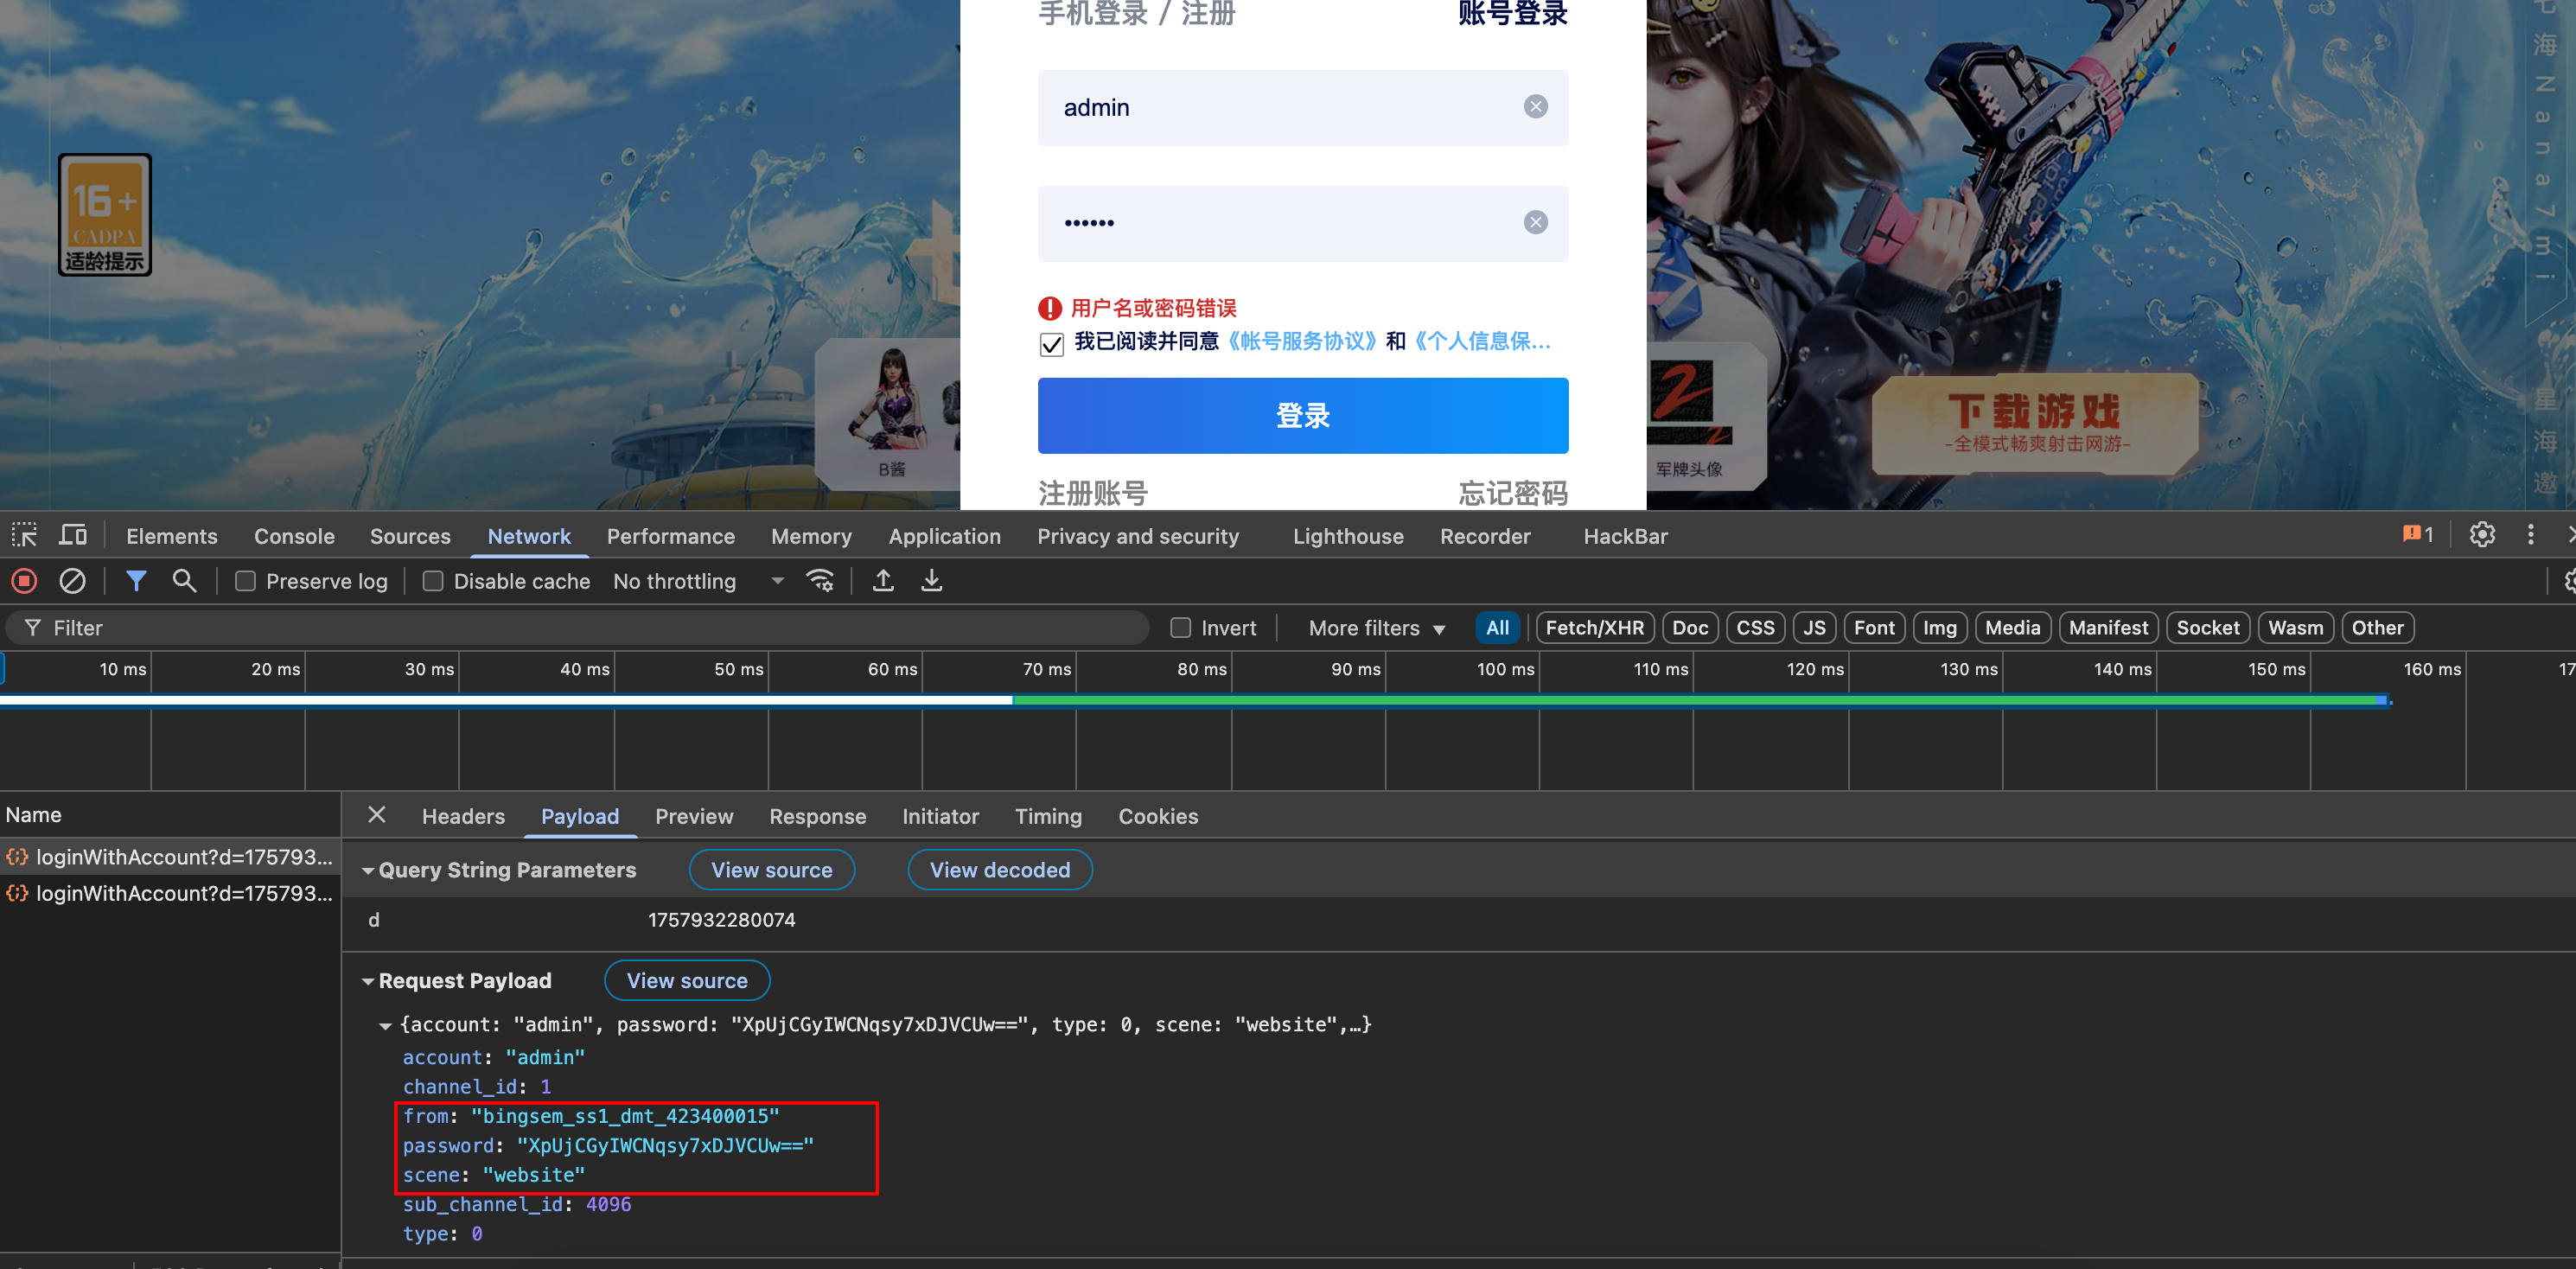Viewport: 2576px width, 1269px height.
Task: Open network conditions wifi icon
Action: tap(820, 581)
